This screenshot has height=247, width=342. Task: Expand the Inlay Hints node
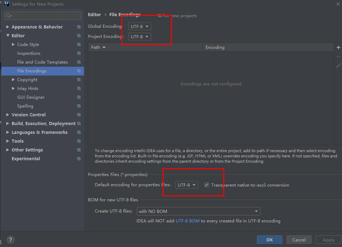click(13, 88)
